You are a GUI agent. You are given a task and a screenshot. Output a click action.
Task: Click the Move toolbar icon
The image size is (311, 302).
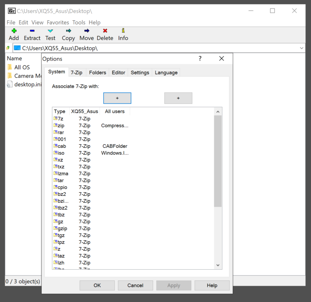point(87,31)
